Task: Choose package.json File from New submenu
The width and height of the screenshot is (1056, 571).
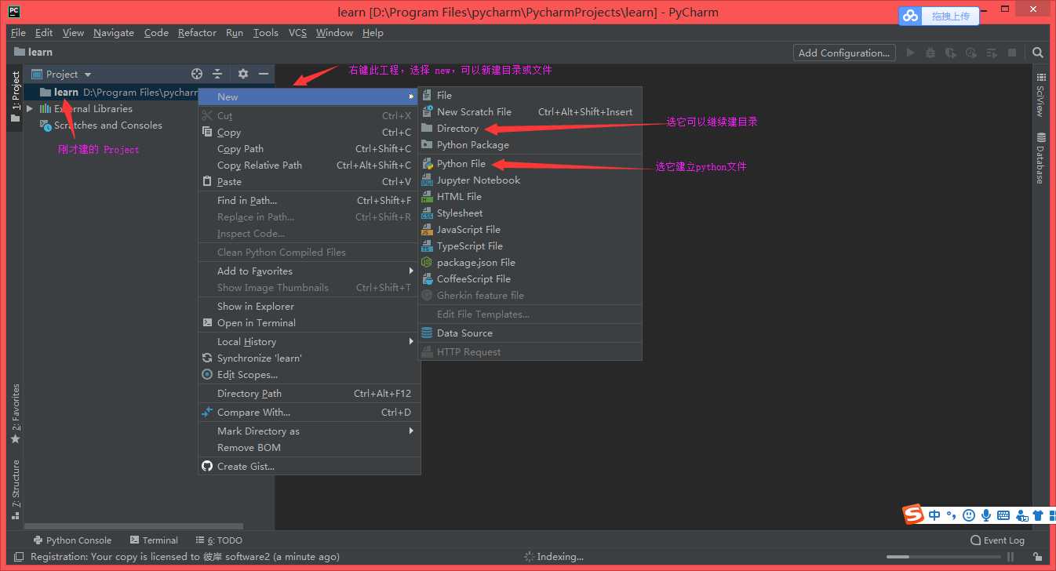Action: 530,263
